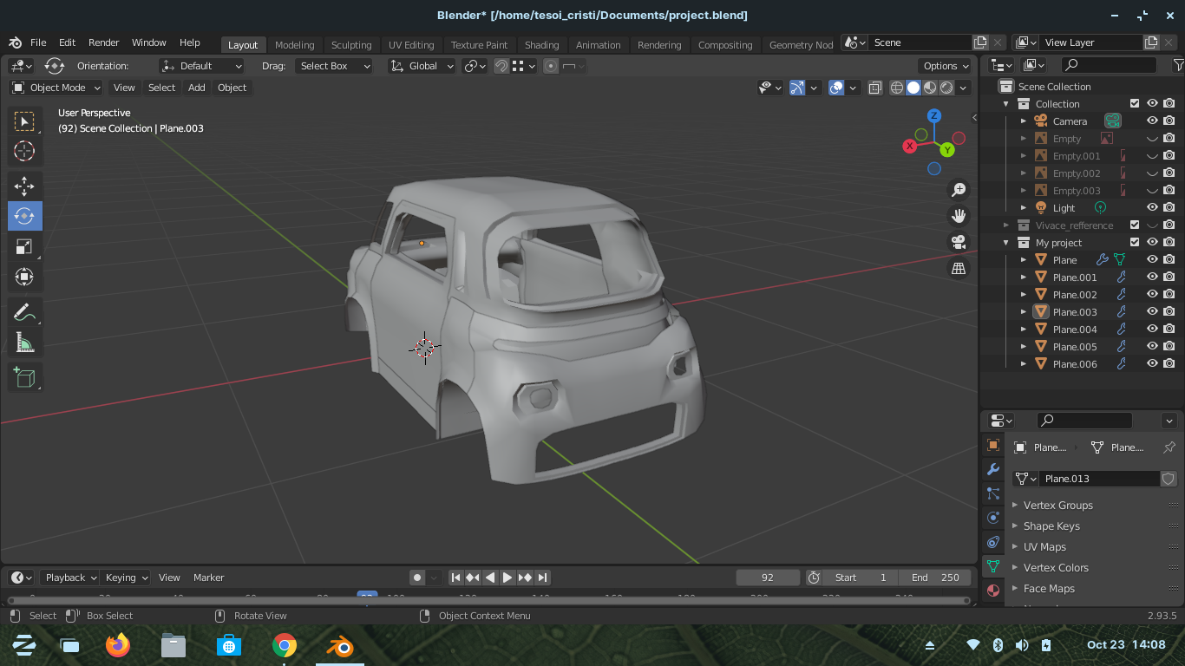Open the Global transform orientation dropdown

coord(422,66)
